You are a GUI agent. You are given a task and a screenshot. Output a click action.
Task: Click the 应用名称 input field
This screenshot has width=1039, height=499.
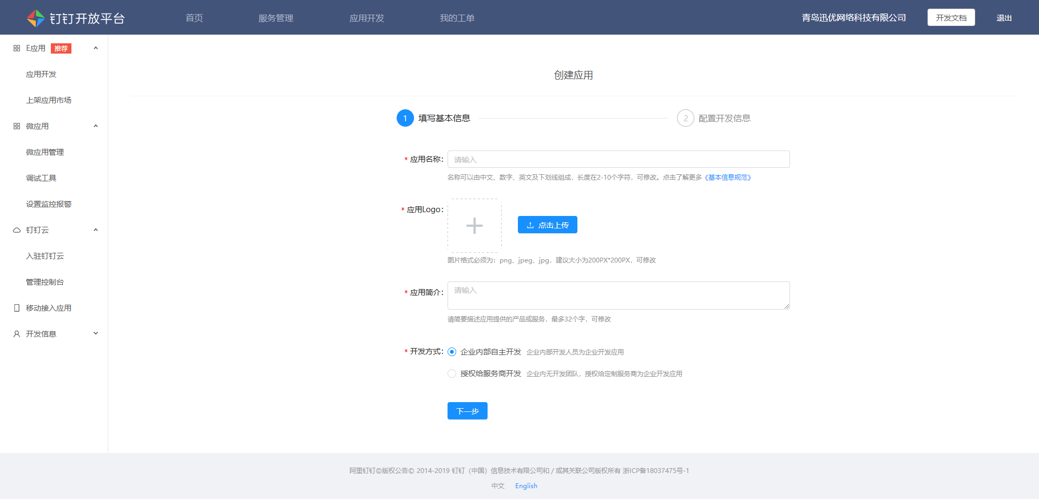coord(618,159)
